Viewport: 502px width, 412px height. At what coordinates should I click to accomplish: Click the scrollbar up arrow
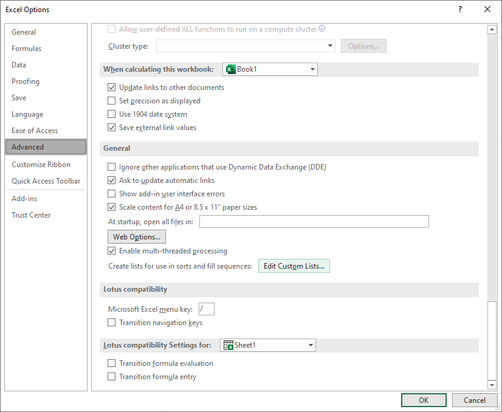(x=492, y=29)
